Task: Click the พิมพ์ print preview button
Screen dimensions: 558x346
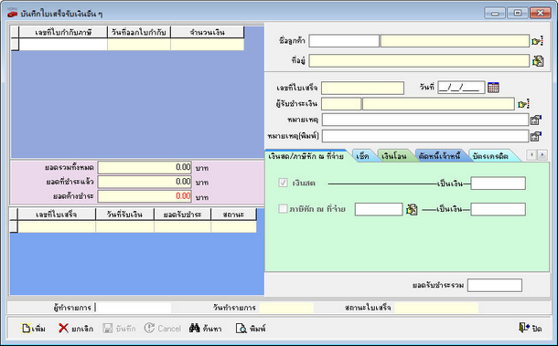Action: 251,329
